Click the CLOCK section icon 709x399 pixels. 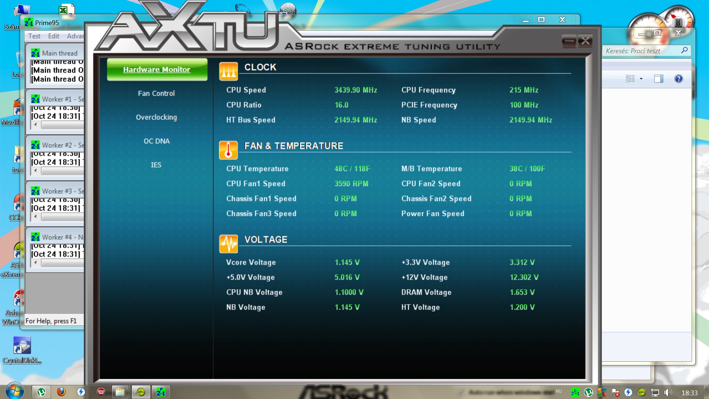228,71
